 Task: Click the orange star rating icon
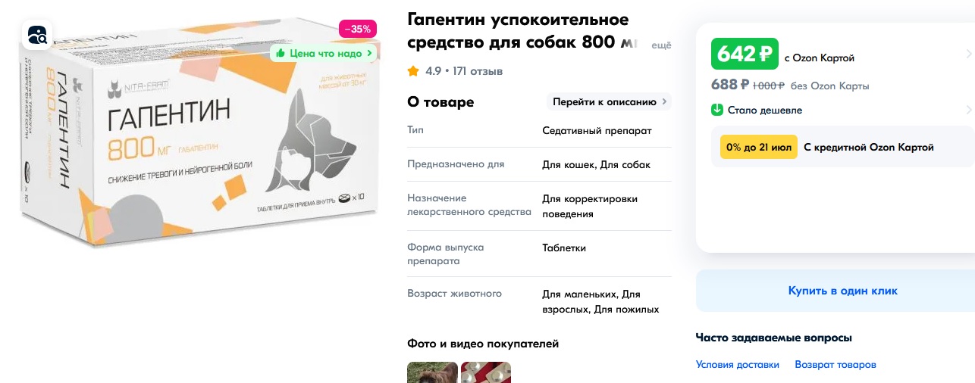point(413,71)
